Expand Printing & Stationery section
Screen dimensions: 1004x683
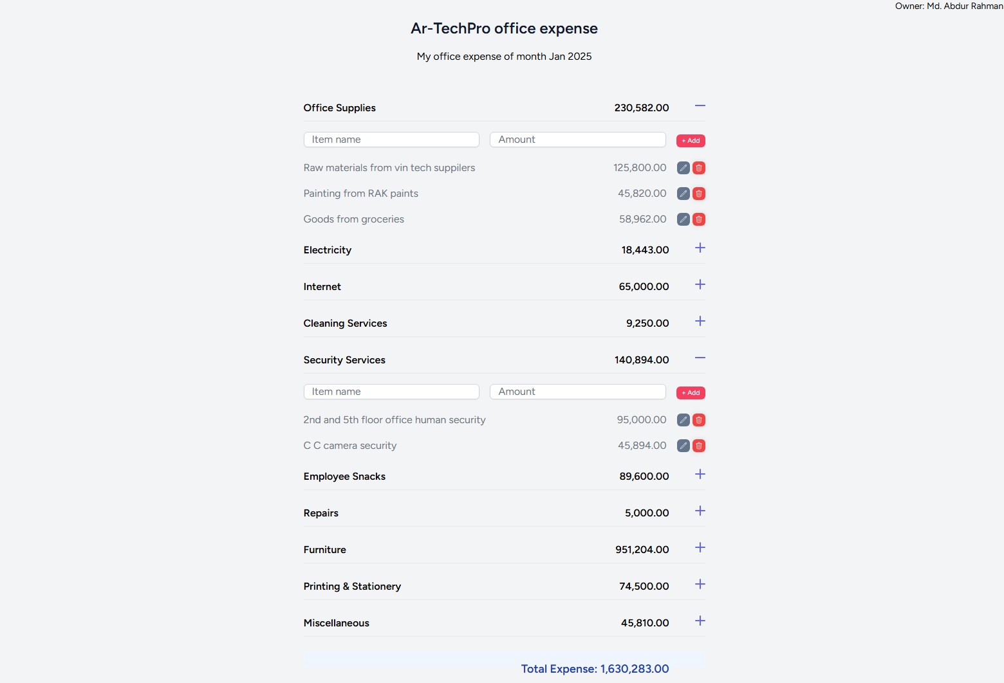(x=700, y=585)
